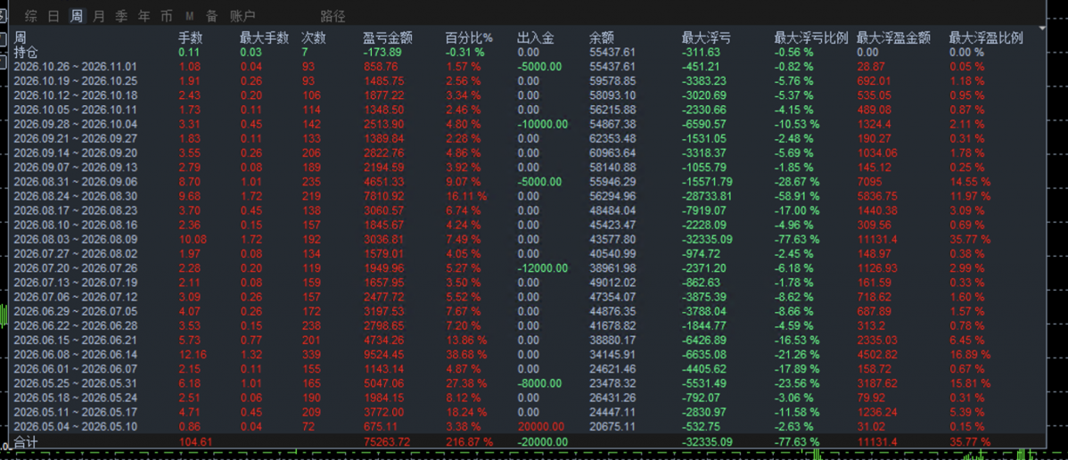Click profit value 9524.45
This screenshot has width=1068, height=460.
point(384,355)
